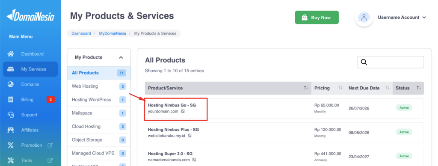
Task: Click MyDomaiNesia breadcrumb link
Action: pyautogui.click(x=112, y=33)
